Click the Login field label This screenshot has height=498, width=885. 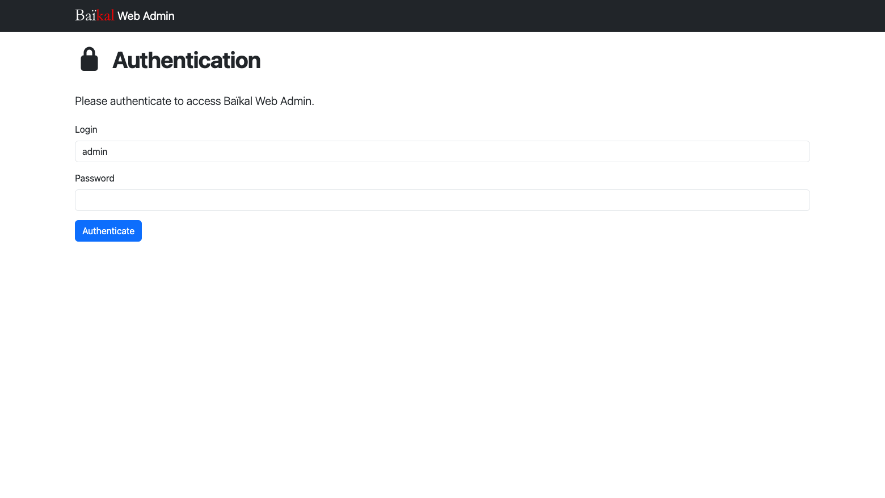click(86, 129)
